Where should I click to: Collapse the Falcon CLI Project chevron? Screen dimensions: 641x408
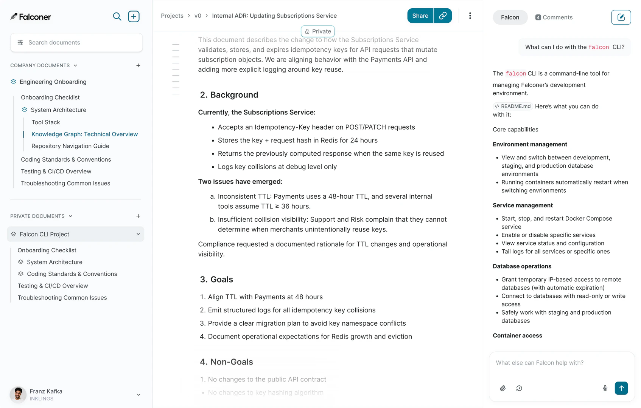(138, 234)
